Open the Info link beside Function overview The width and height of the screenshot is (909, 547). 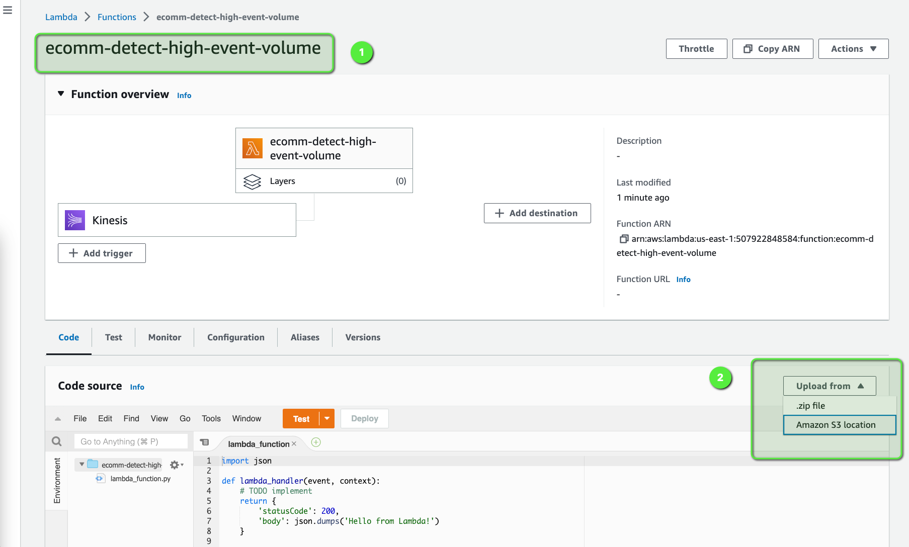tap(184, 96)
